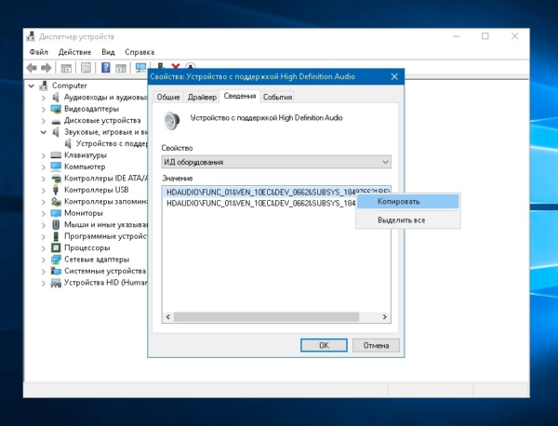Go back using the toolbar Back arrow
Image resolution: width=558 pixels, height=426 pixels.
pyautogui.click(x=32, y=68)
